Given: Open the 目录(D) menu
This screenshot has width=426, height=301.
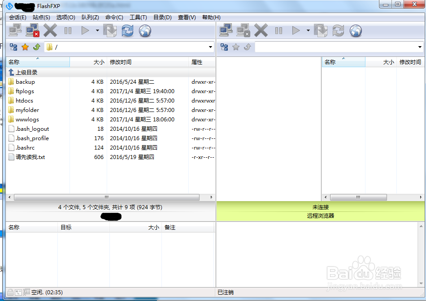Looking at the screenshot, I should tap(162, 17).
